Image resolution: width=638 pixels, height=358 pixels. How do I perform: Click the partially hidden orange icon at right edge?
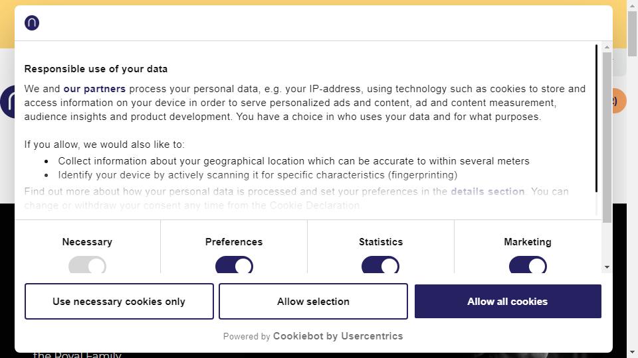click(x=619, y=101)
